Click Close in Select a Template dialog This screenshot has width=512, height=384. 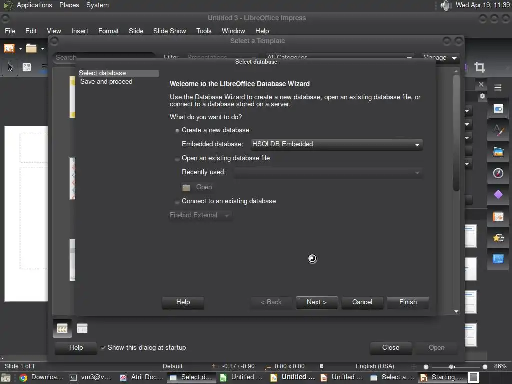point(391,348)
